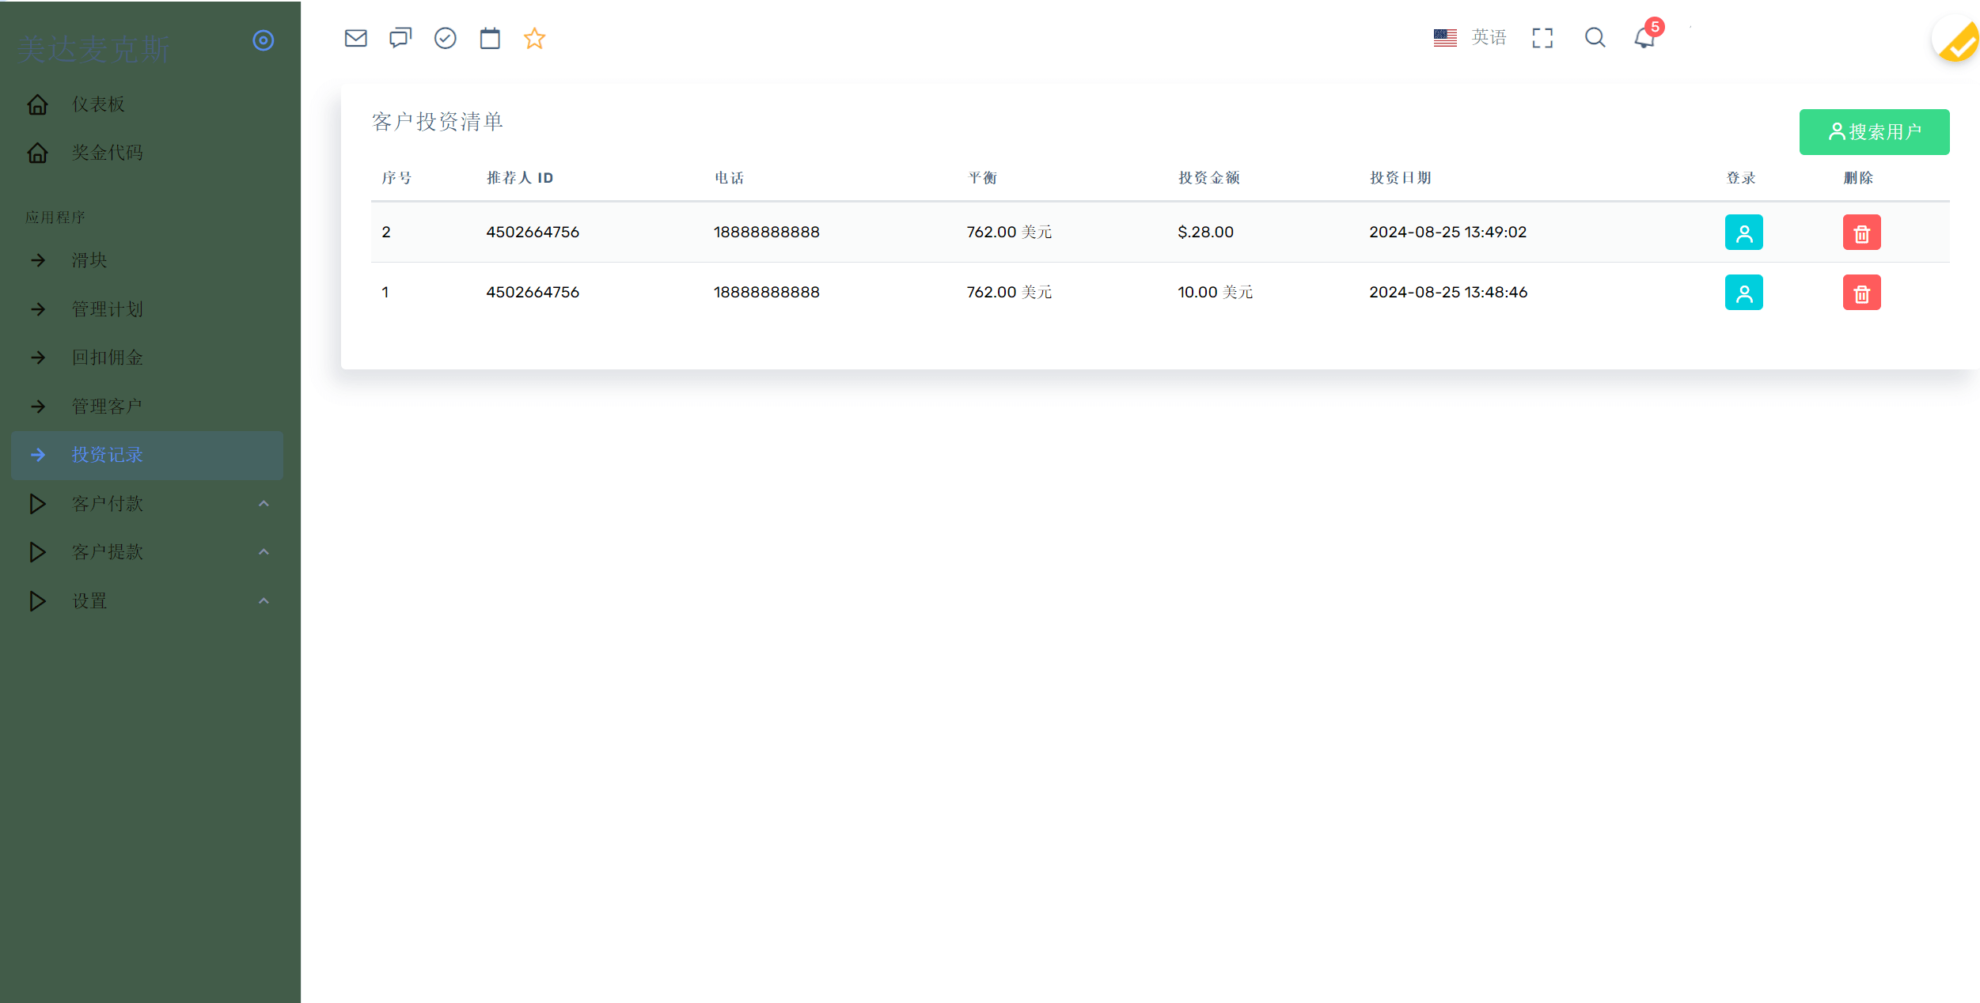Click 序号 column header
Screen dimensions: 1980x1003
[396, 178]
